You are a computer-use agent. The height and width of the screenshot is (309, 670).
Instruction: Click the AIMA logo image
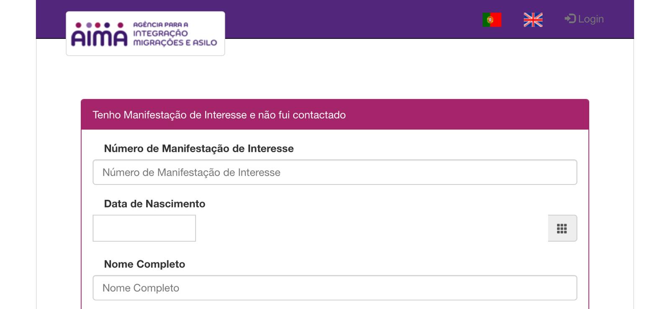145,33
